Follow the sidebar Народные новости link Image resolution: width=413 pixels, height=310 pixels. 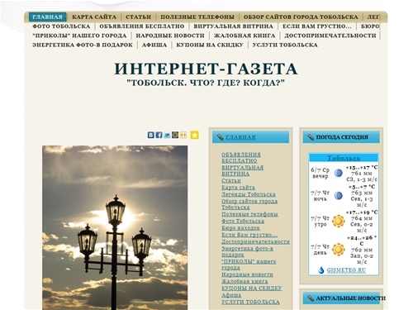[x=247, y=274]
